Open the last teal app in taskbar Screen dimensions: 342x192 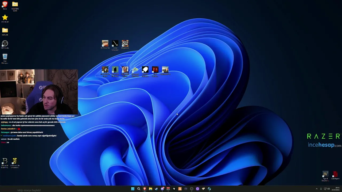(x=209, y=189)
